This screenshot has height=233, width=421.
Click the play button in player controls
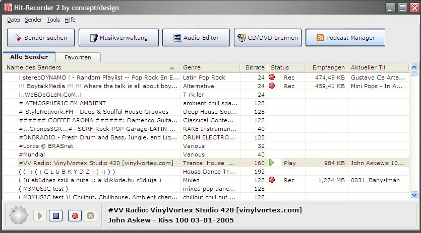(x=40, y=215)
